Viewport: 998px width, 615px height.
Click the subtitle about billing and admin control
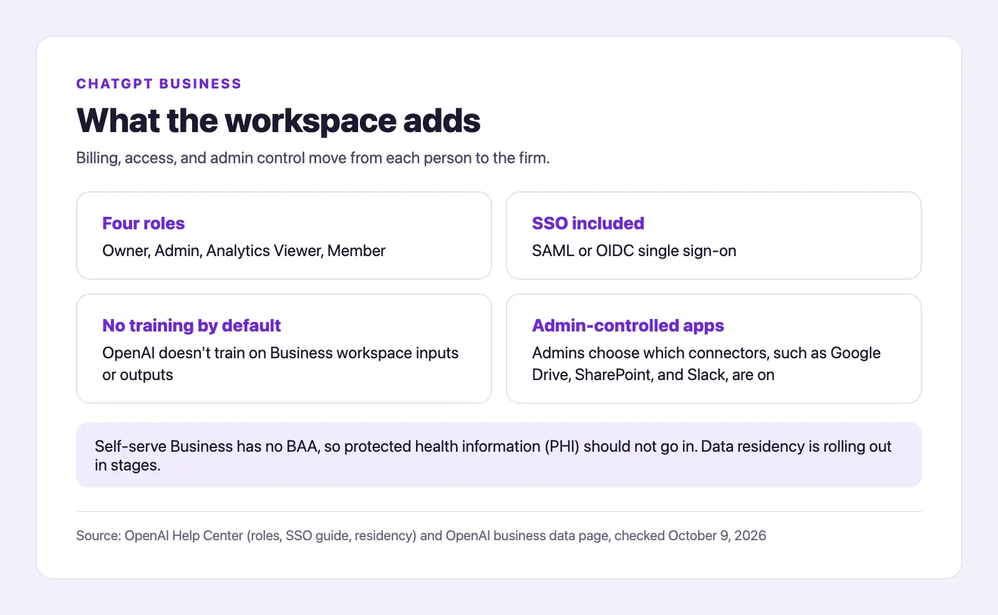(312, 158)
